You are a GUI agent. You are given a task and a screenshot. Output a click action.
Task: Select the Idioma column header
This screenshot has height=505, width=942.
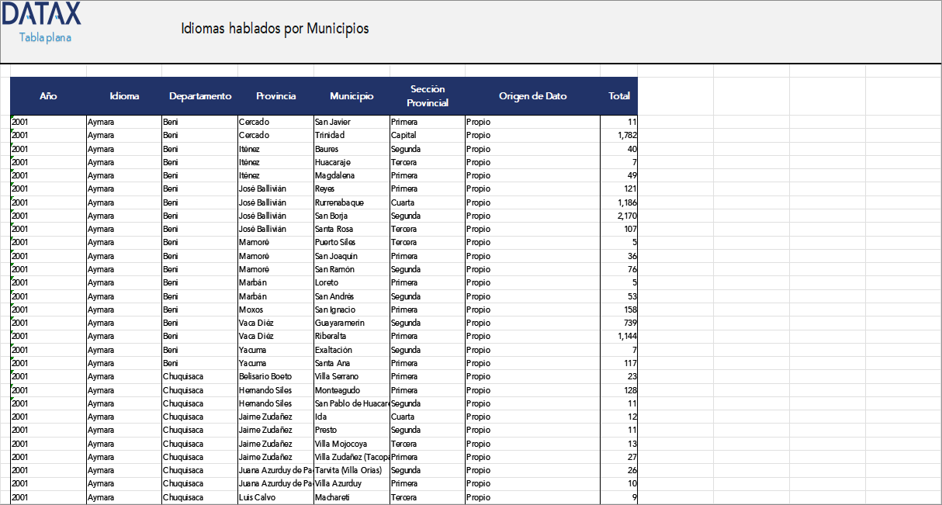pyautogui.click(x=124, y=96)
